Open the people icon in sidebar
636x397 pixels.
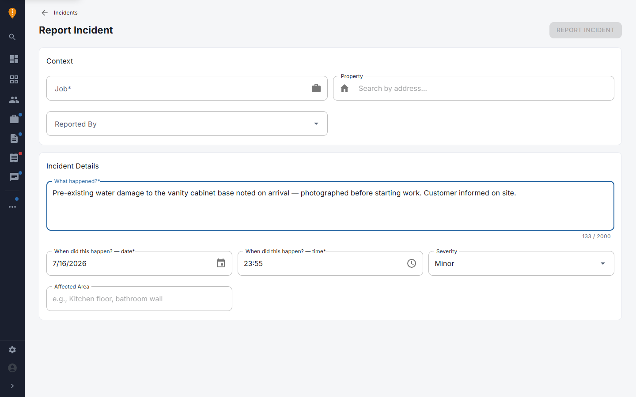14,100
